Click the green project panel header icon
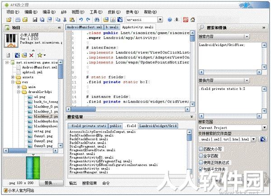The height and width of the screenshot is (196, 271). point(7,28)
